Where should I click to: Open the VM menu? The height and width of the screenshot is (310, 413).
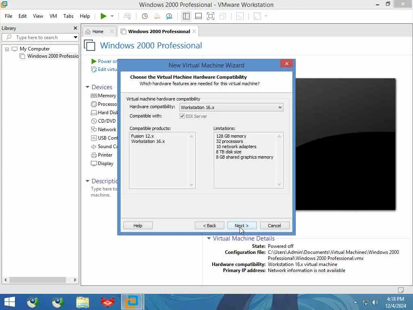click(x=53, y=16)
